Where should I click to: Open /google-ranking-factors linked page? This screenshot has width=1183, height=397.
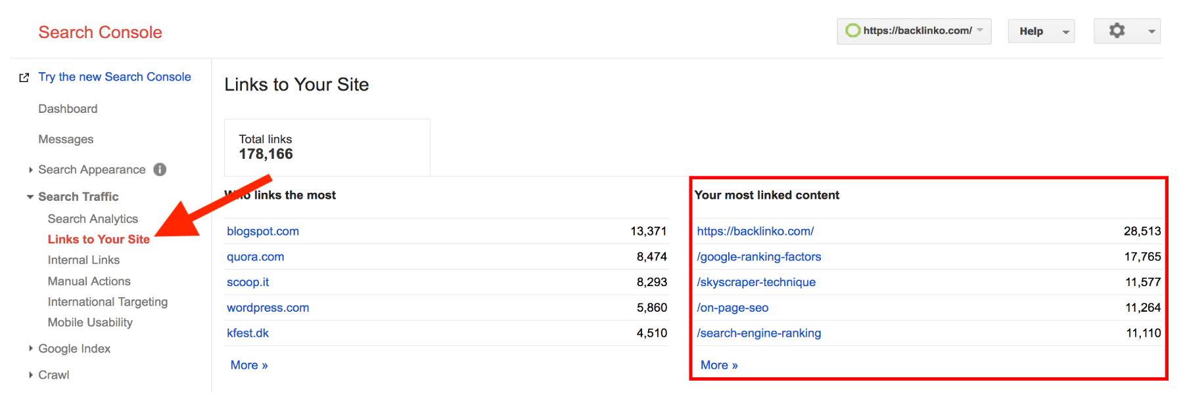point(759,257)
